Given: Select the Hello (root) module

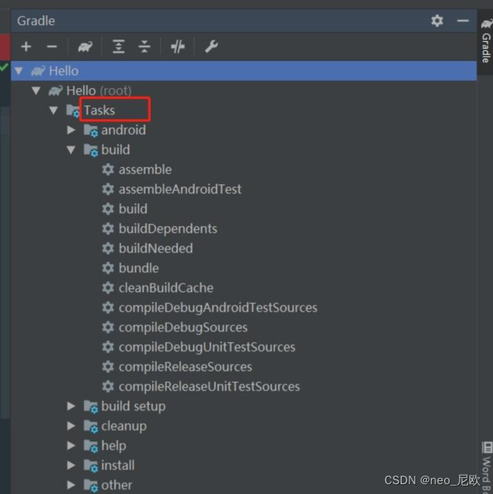Looking at the screenshot, I should 99,91.
